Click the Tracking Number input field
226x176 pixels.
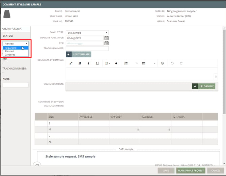pos(87,49)
